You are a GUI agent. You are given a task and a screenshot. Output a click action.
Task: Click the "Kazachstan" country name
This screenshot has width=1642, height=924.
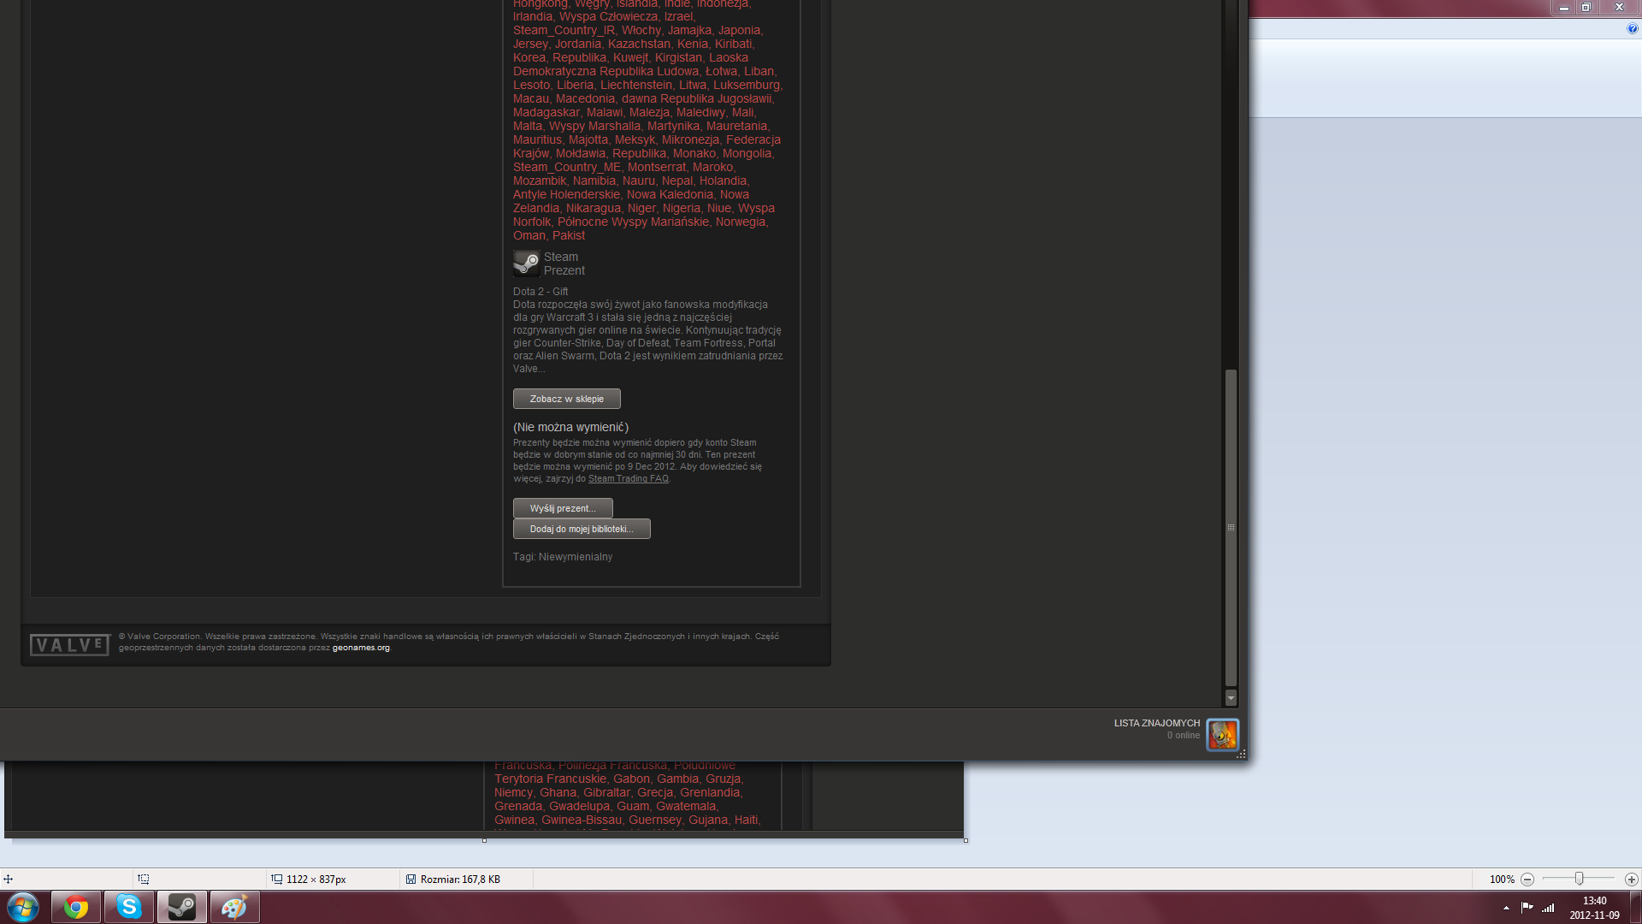coord(639,44)
